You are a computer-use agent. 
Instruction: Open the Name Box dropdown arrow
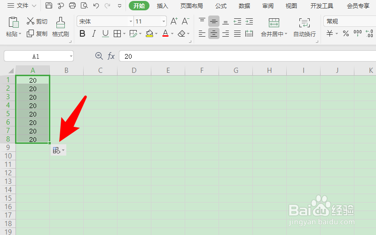[x=71, y=56]
